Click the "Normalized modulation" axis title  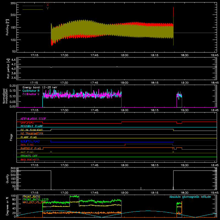(x=5, y=96)
